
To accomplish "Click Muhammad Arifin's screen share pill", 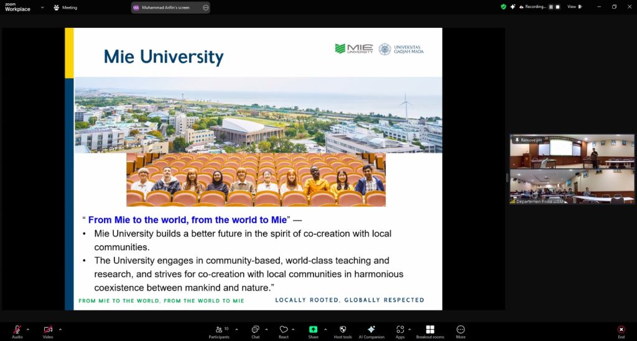I will (170, 7).
